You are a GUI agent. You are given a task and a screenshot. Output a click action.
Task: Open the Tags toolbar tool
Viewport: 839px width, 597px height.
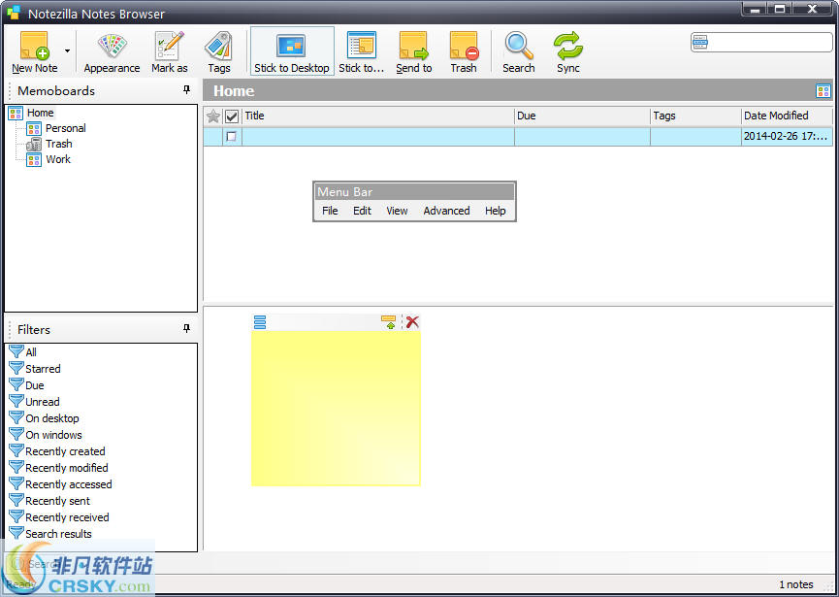tap(219, 52)
